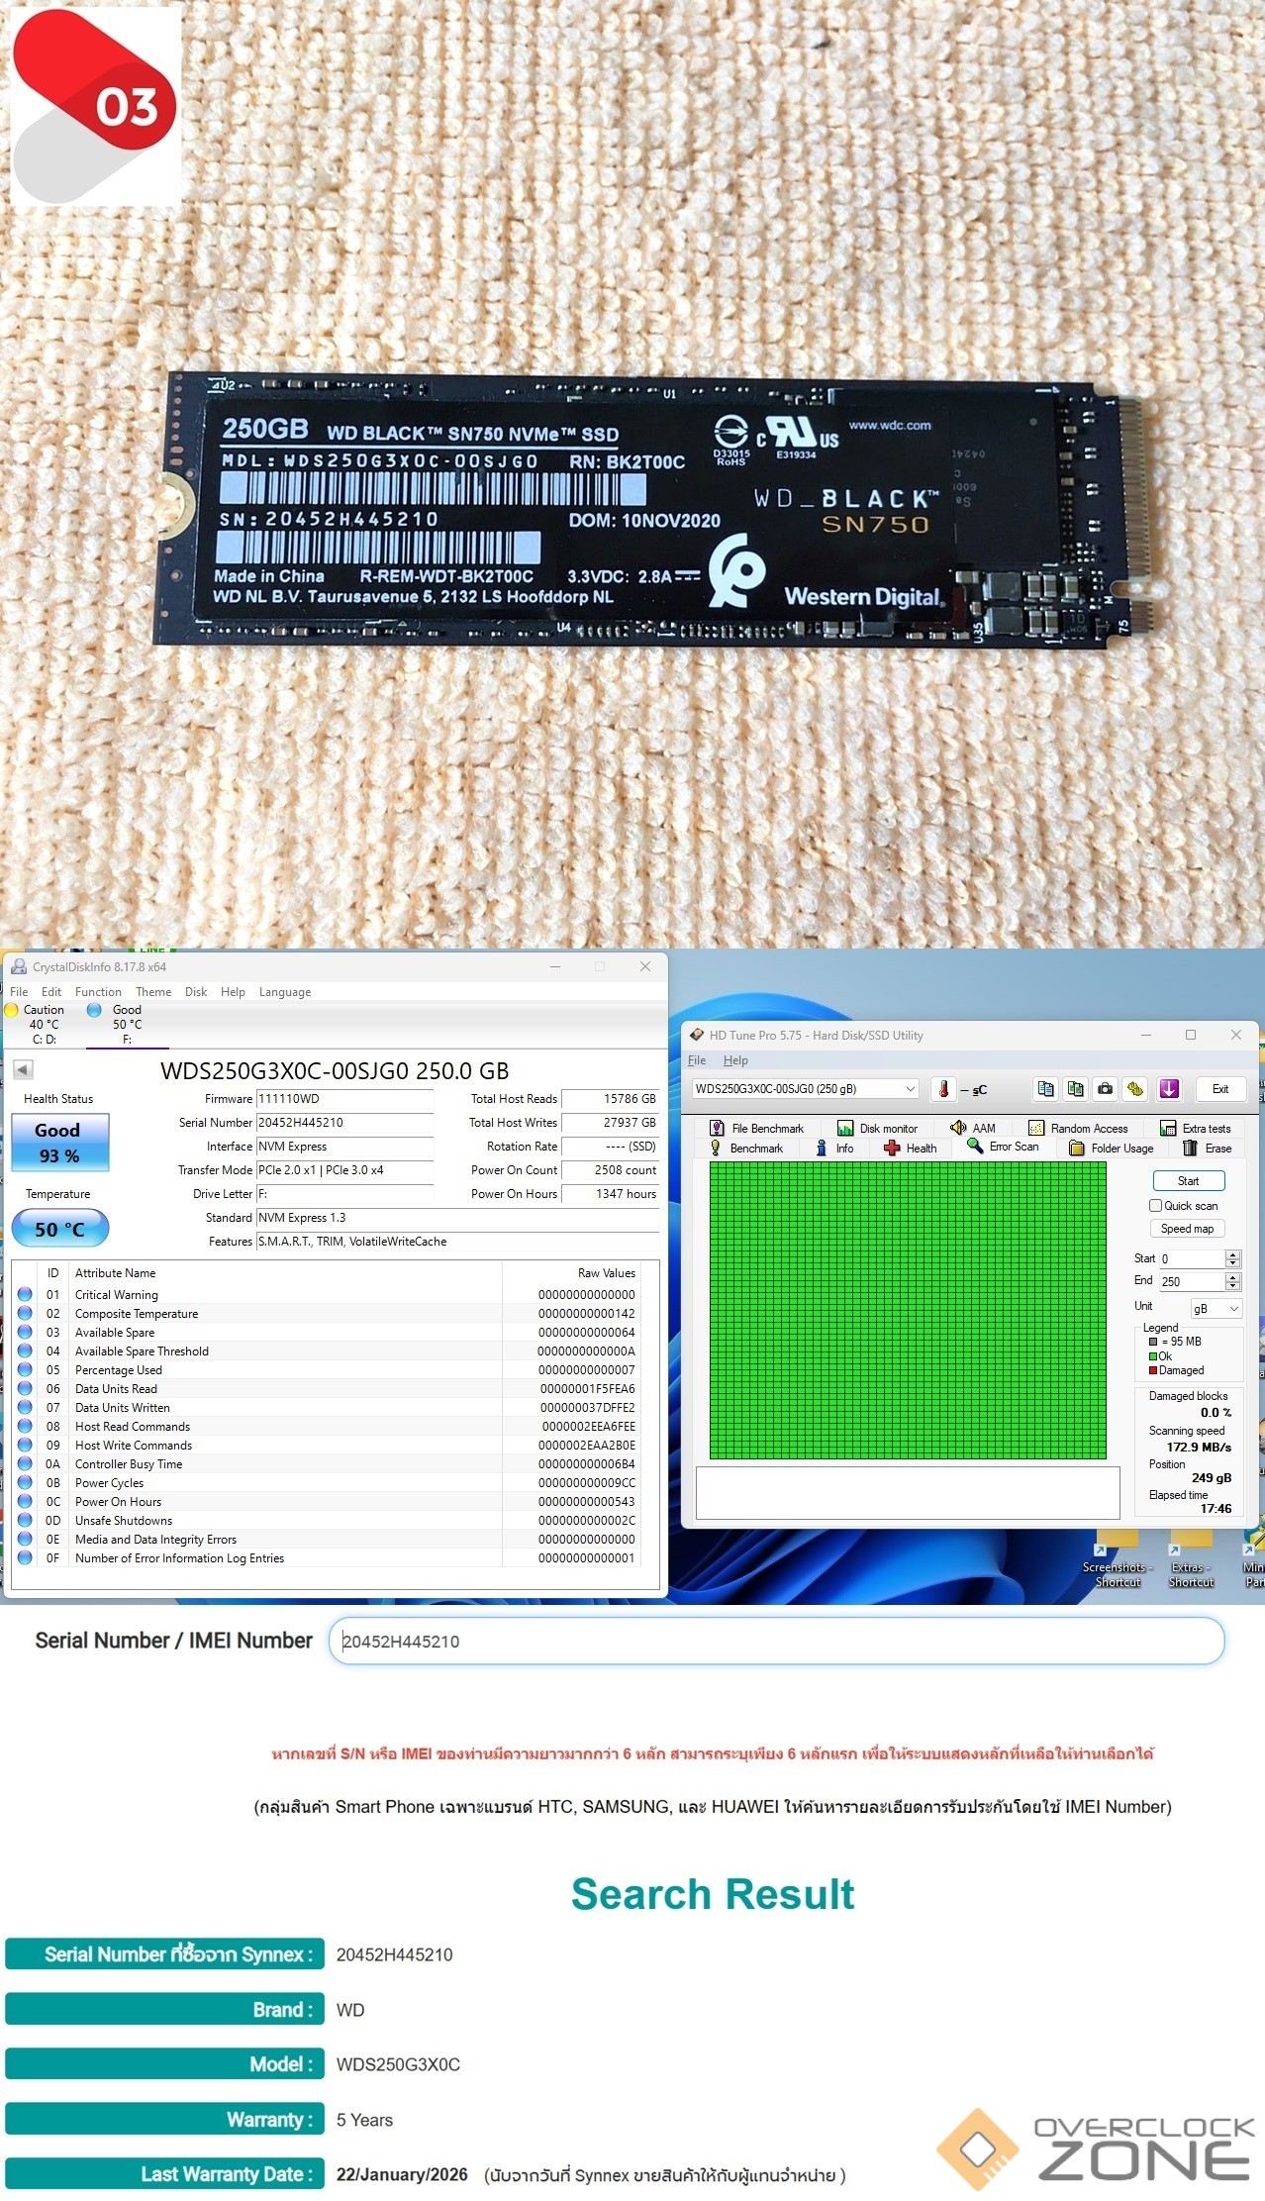Click the Erase trash can icon
Screen dimensions: 1265x2201
pos(1190,1148)
